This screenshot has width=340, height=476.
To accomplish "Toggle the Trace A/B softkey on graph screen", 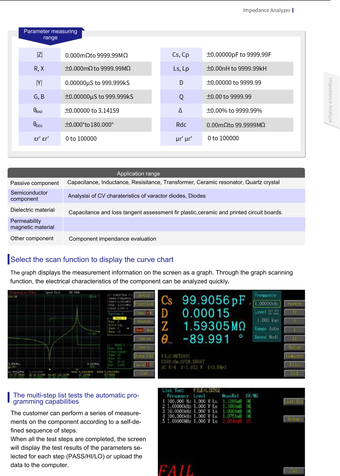I will (x=144, y=313).
